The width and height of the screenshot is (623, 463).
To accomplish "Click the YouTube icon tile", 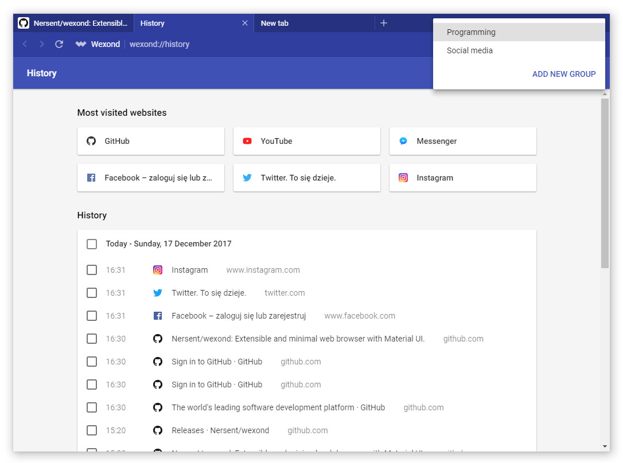I will pyautogui.click(x=247, y=141).
